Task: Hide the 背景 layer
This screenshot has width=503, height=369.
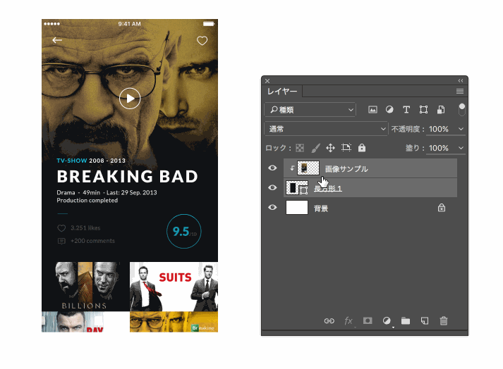Action: pyautogui.click(x=272, y=207)
